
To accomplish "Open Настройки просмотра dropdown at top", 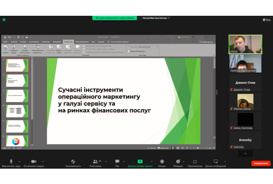I will click(156, 18).
